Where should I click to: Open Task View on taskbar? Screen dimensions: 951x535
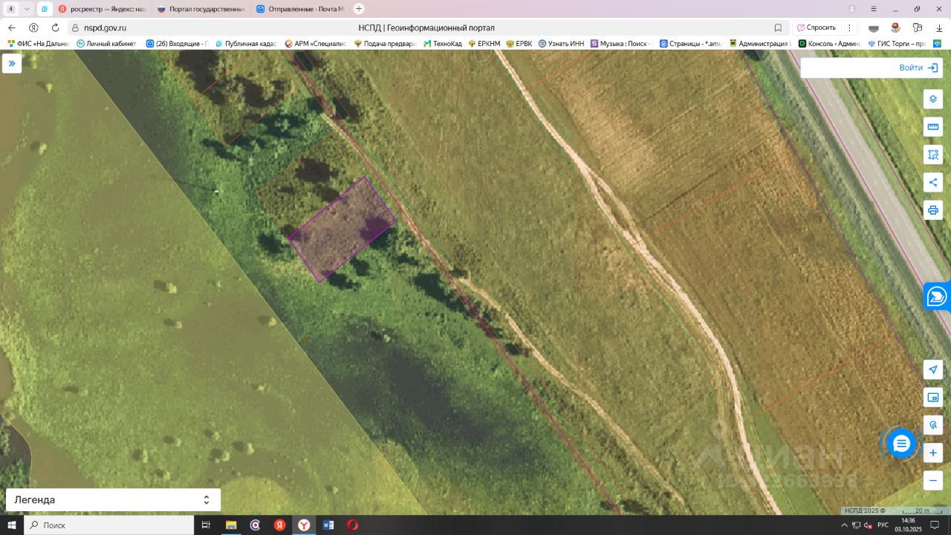(206, 525)
